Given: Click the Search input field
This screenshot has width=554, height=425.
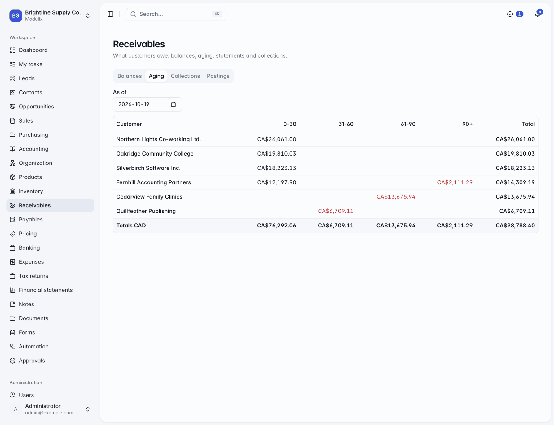Looking at the screenshot, I should pyautogui.click(x=176, y=14).
